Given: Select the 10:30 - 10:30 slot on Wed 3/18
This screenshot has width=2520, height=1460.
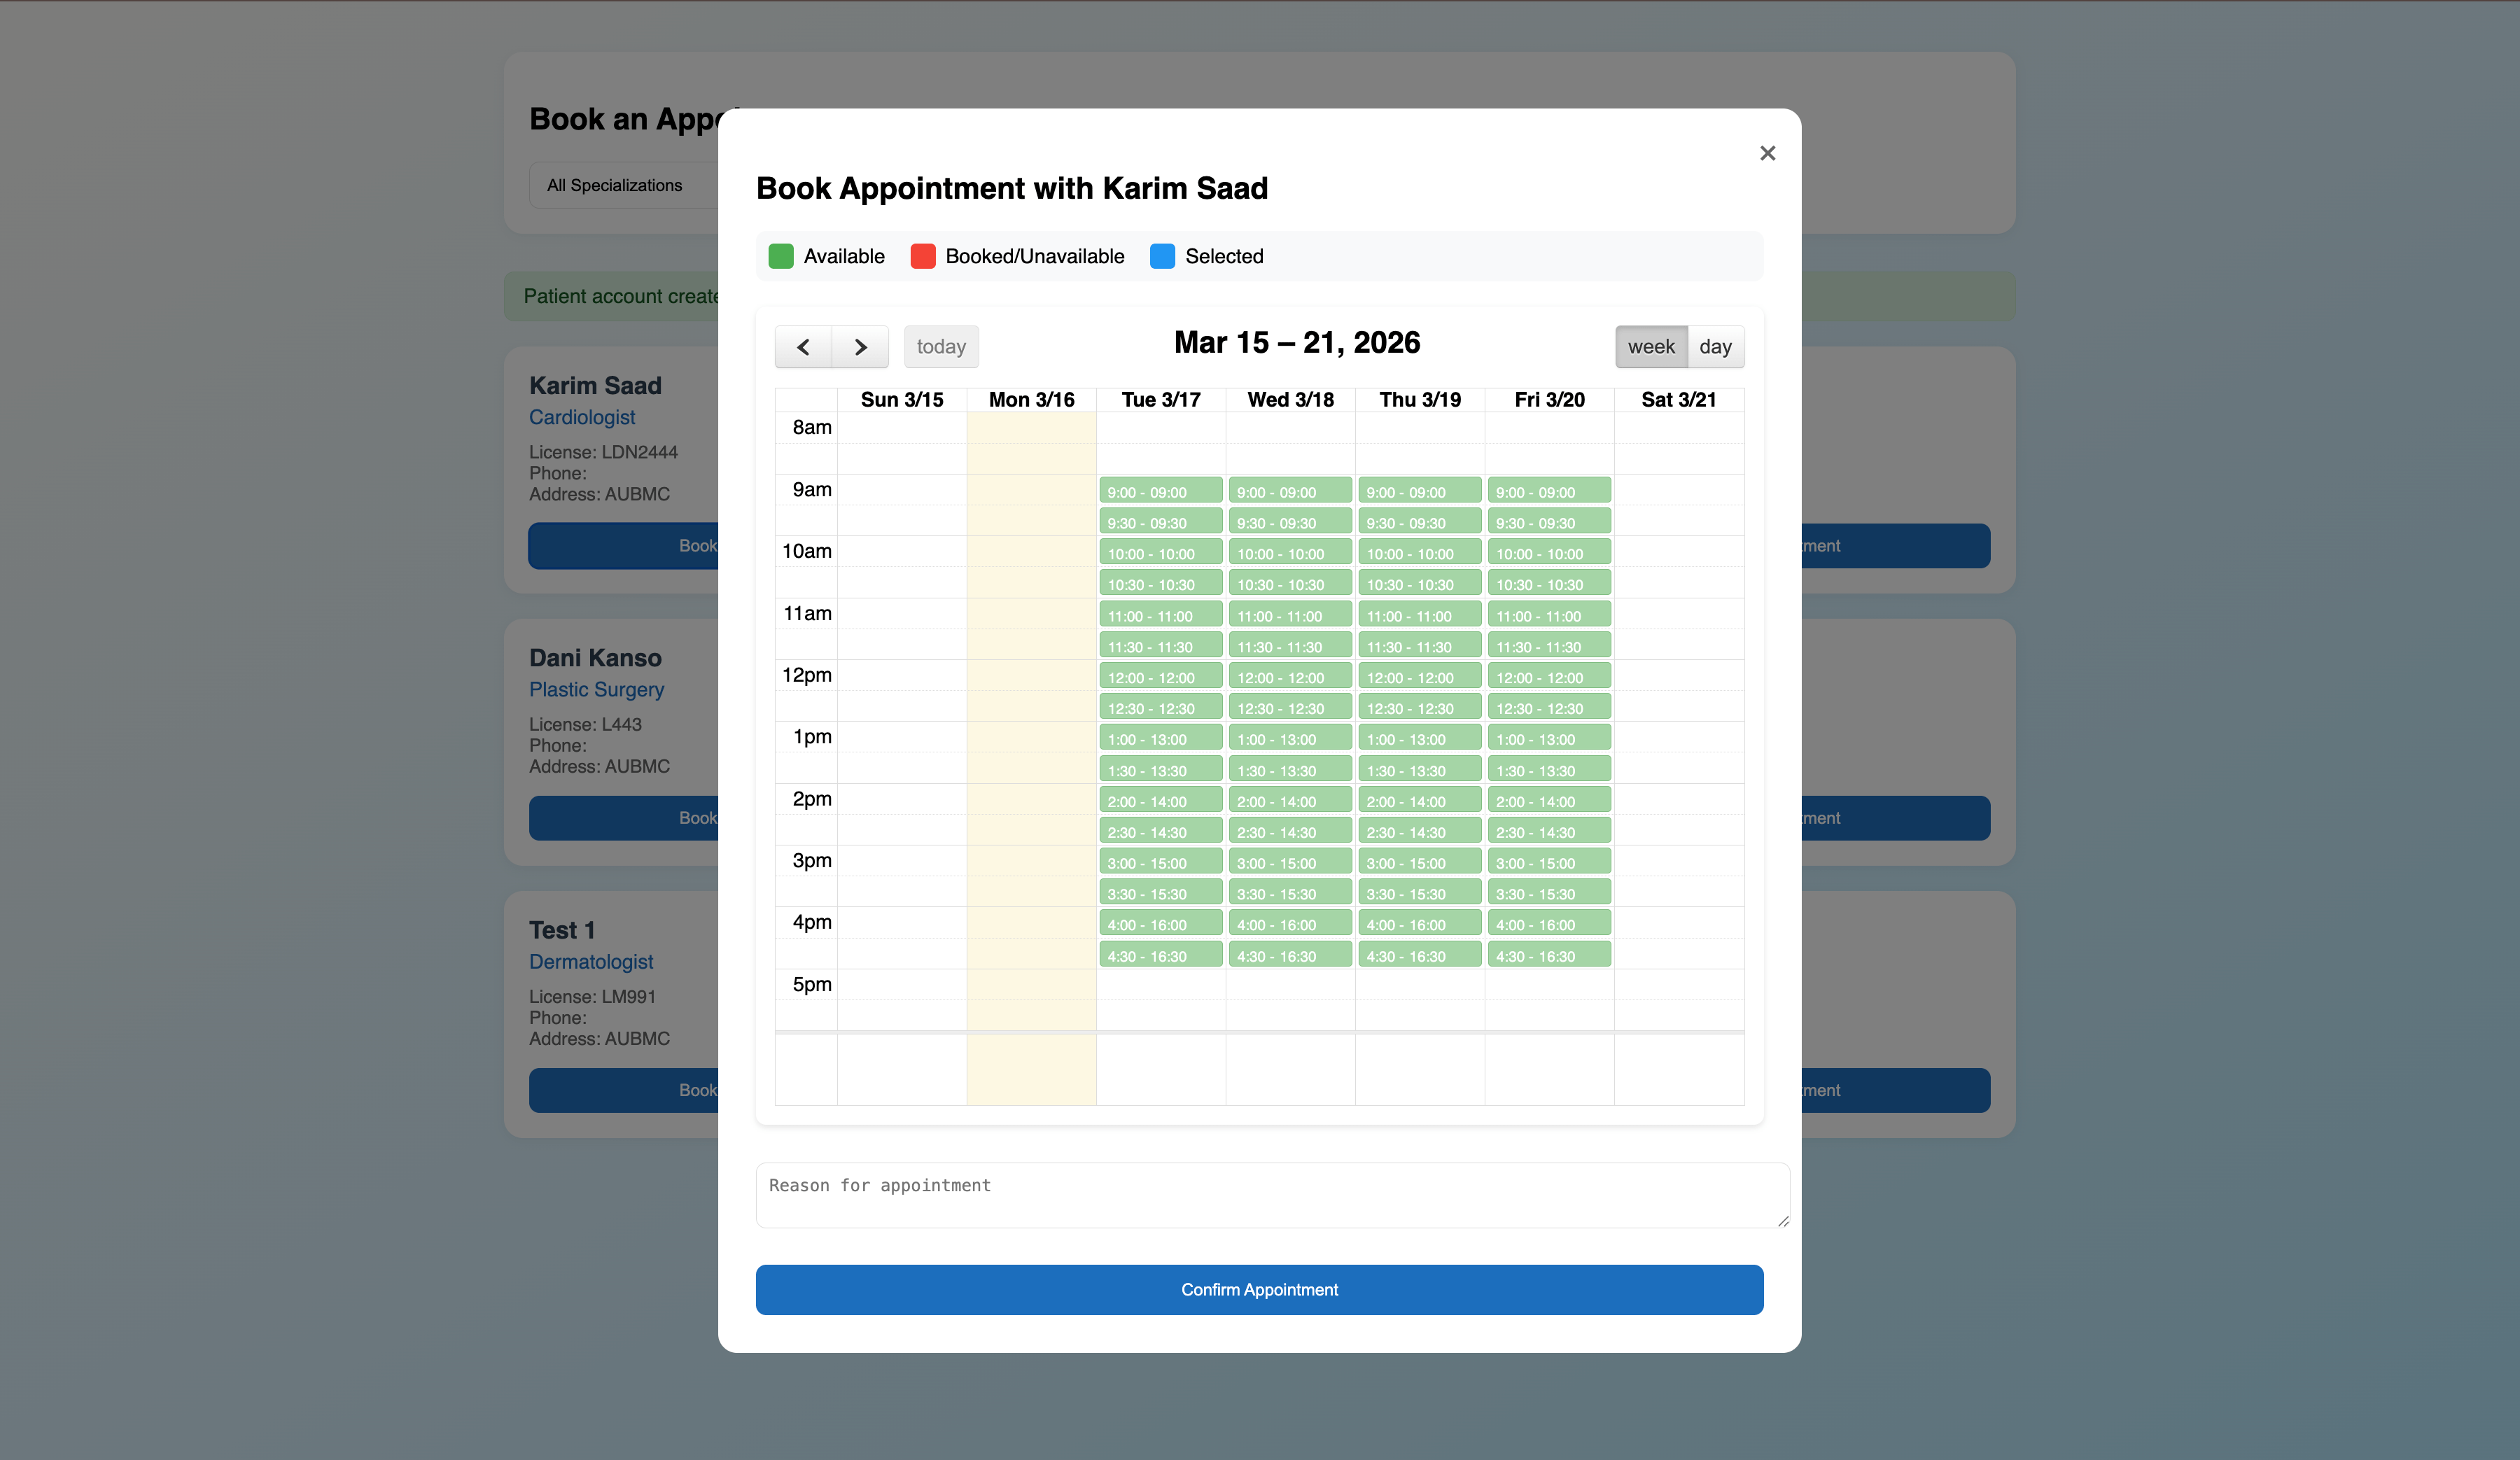Looking at the screenshot, I should tap(1290, 583).
